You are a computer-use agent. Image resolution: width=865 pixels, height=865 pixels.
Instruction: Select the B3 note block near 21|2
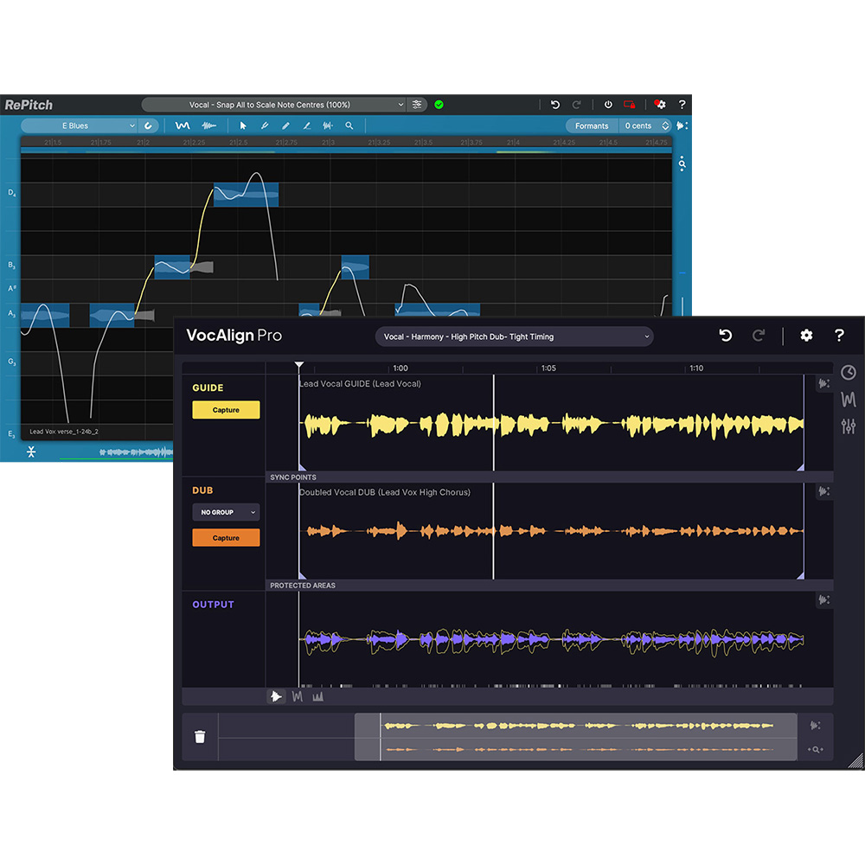click(172, 267)
